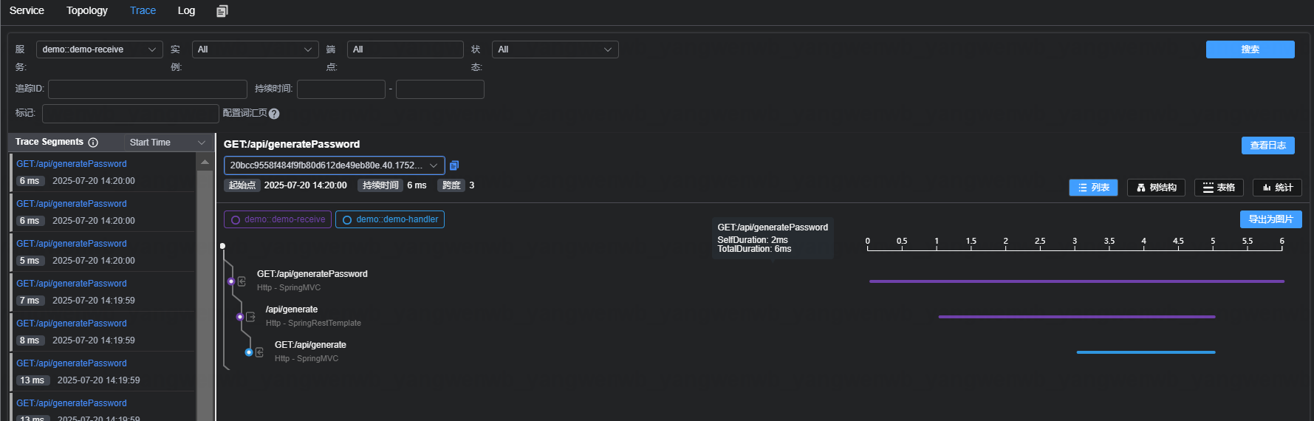Click the 导出为图片 export button
Image resolution: width=1314 pixels, height=421 pixels.
click(x=1270, y=219)
